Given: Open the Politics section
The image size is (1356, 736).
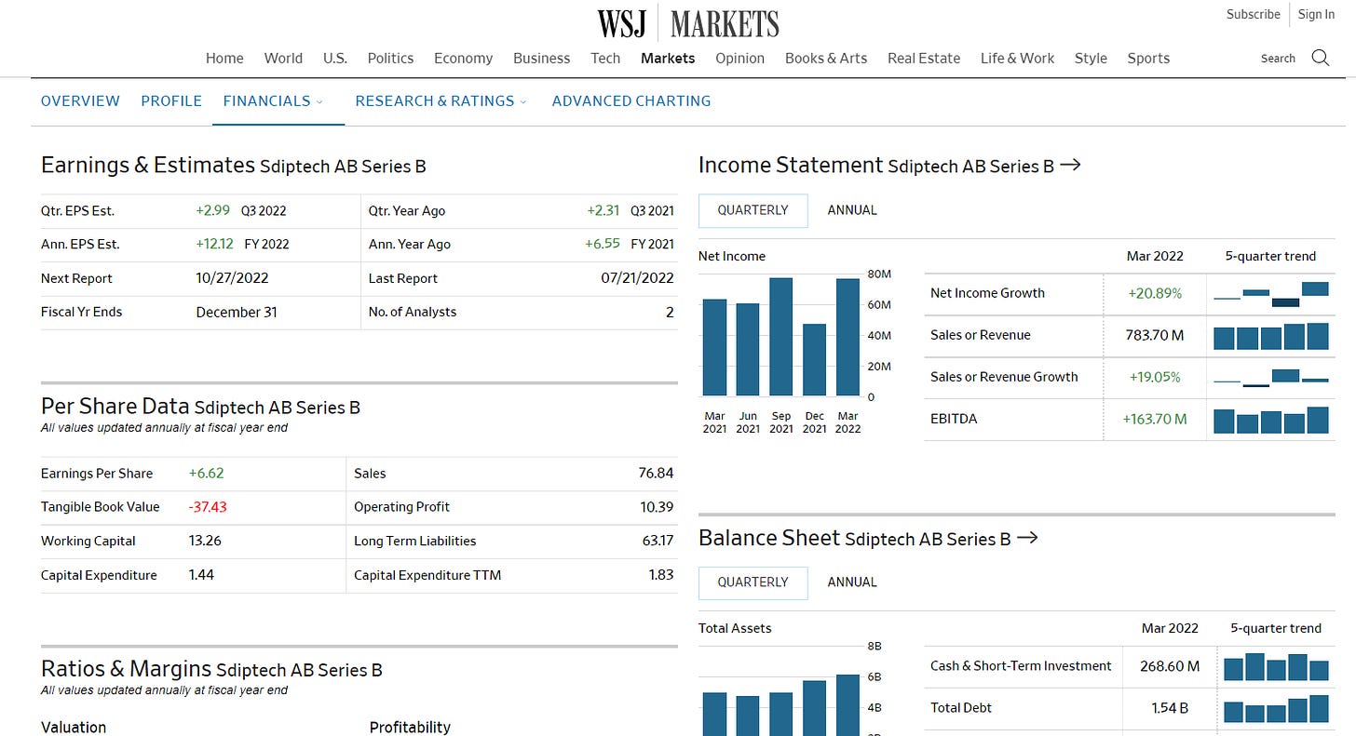Looking at the screenshot, I should pos(390,58).
